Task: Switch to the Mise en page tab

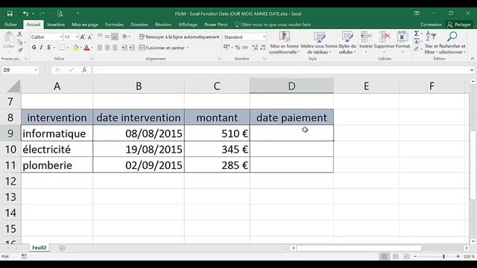Action: coord(85,25)
